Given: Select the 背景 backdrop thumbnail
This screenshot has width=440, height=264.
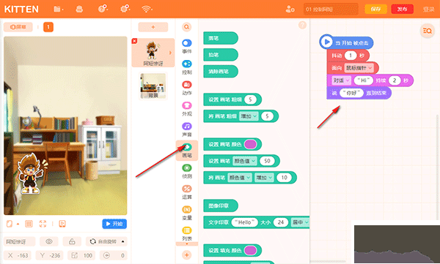Looking at the screenshot, I should pyautogui.click(x=153, y=86).
